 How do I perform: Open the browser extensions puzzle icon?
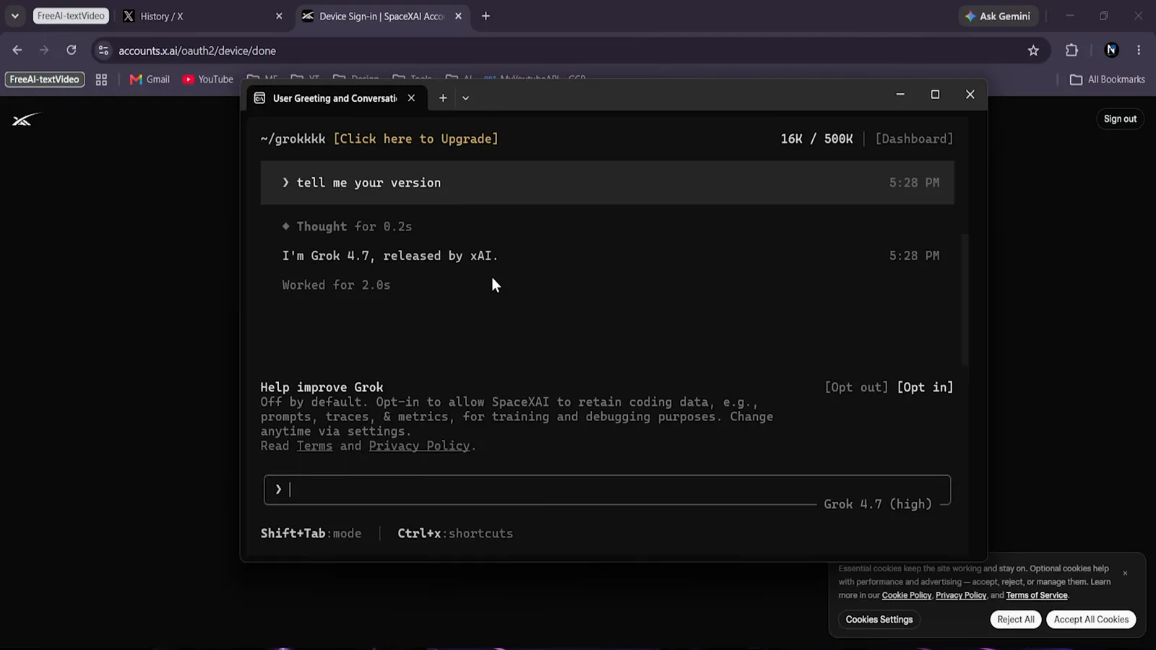pos(1071,50)
